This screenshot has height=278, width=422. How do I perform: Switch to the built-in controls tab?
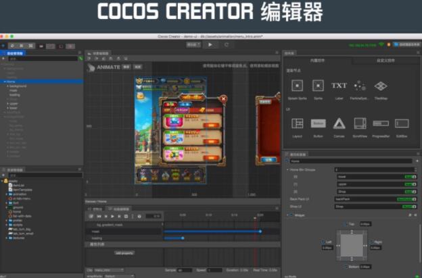pos(318,61)
